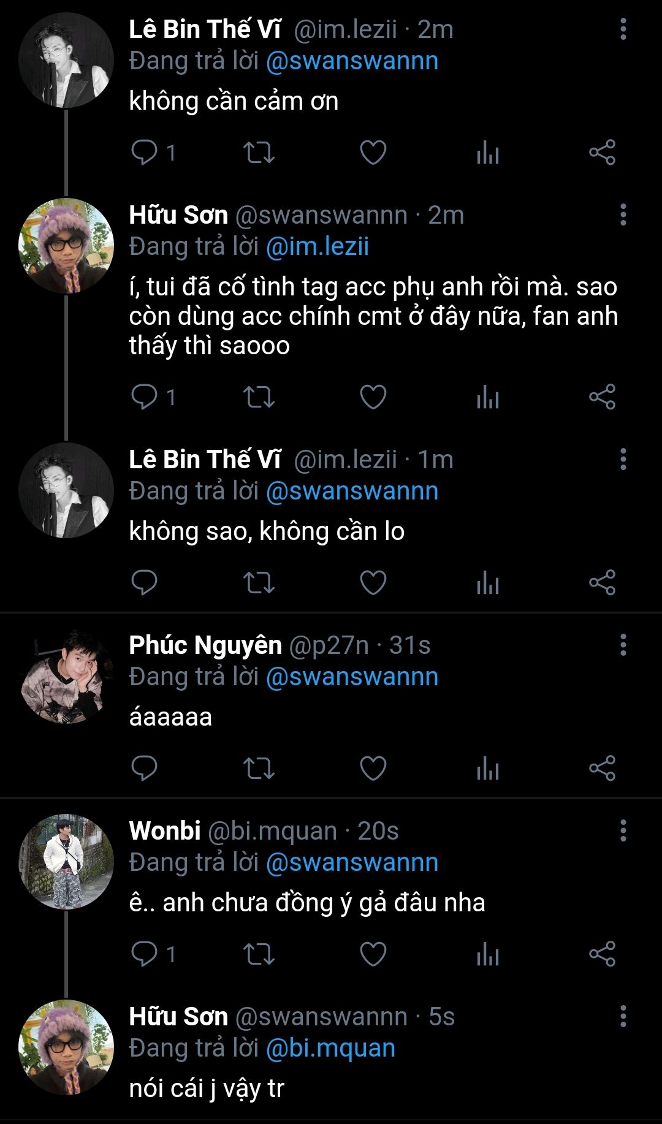Open the @bi.mquan mention link

pos(330,1048)
